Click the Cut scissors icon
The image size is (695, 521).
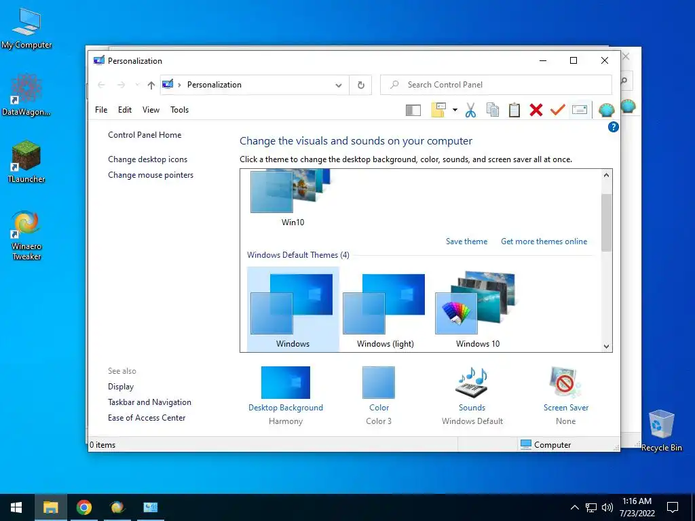471,110
